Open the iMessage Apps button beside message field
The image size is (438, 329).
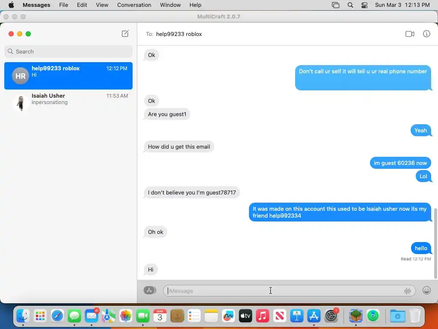point(150,290)
